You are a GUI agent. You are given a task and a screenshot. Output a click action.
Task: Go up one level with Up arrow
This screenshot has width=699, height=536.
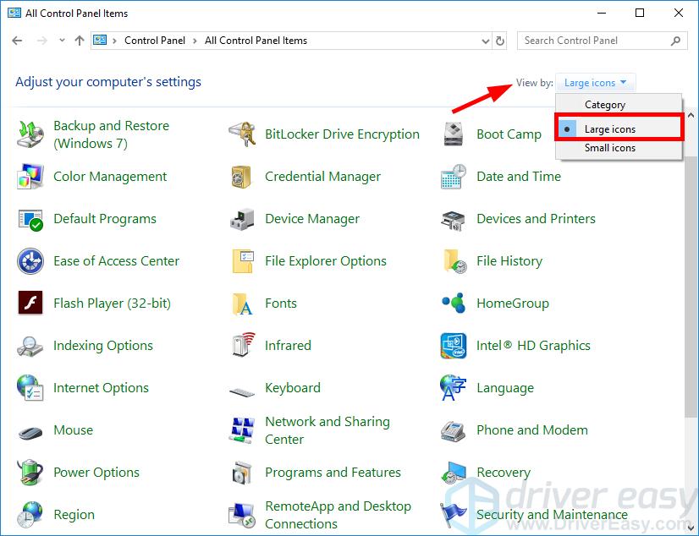point(80,41)
